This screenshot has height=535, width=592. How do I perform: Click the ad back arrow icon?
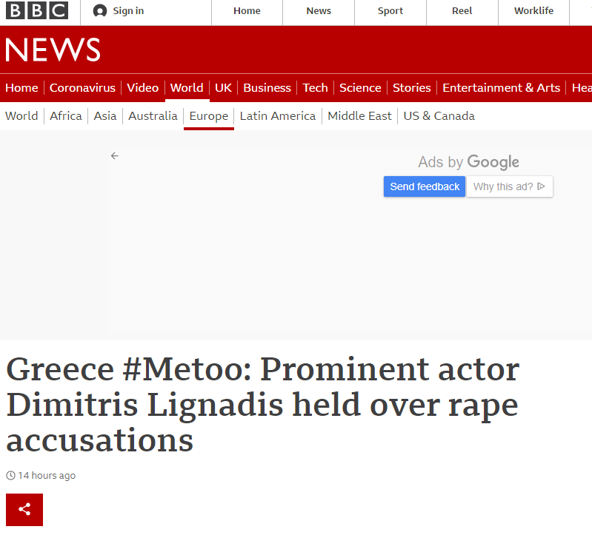[114, 155]
